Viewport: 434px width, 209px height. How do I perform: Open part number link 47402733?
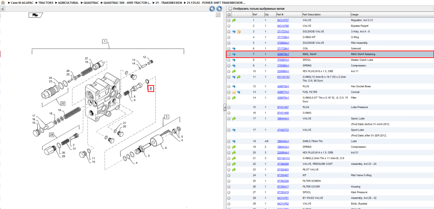(x=283, y=130)
